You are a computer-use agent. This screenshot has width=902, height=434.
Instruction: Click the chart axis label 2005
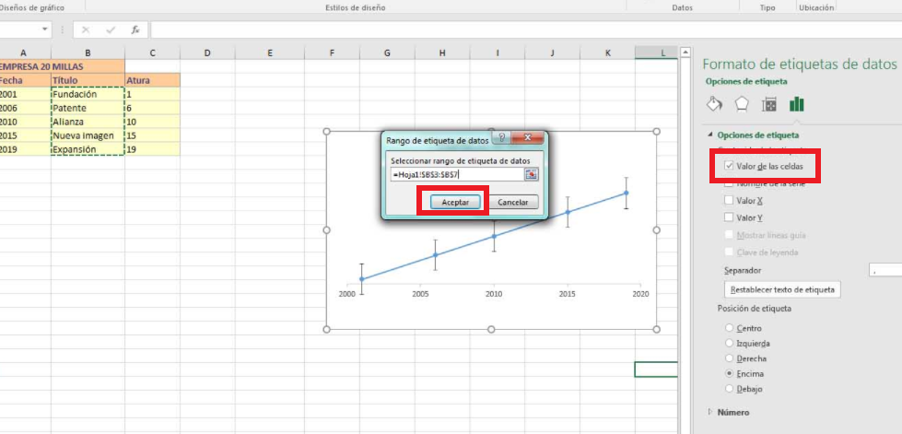click(420, 294)
